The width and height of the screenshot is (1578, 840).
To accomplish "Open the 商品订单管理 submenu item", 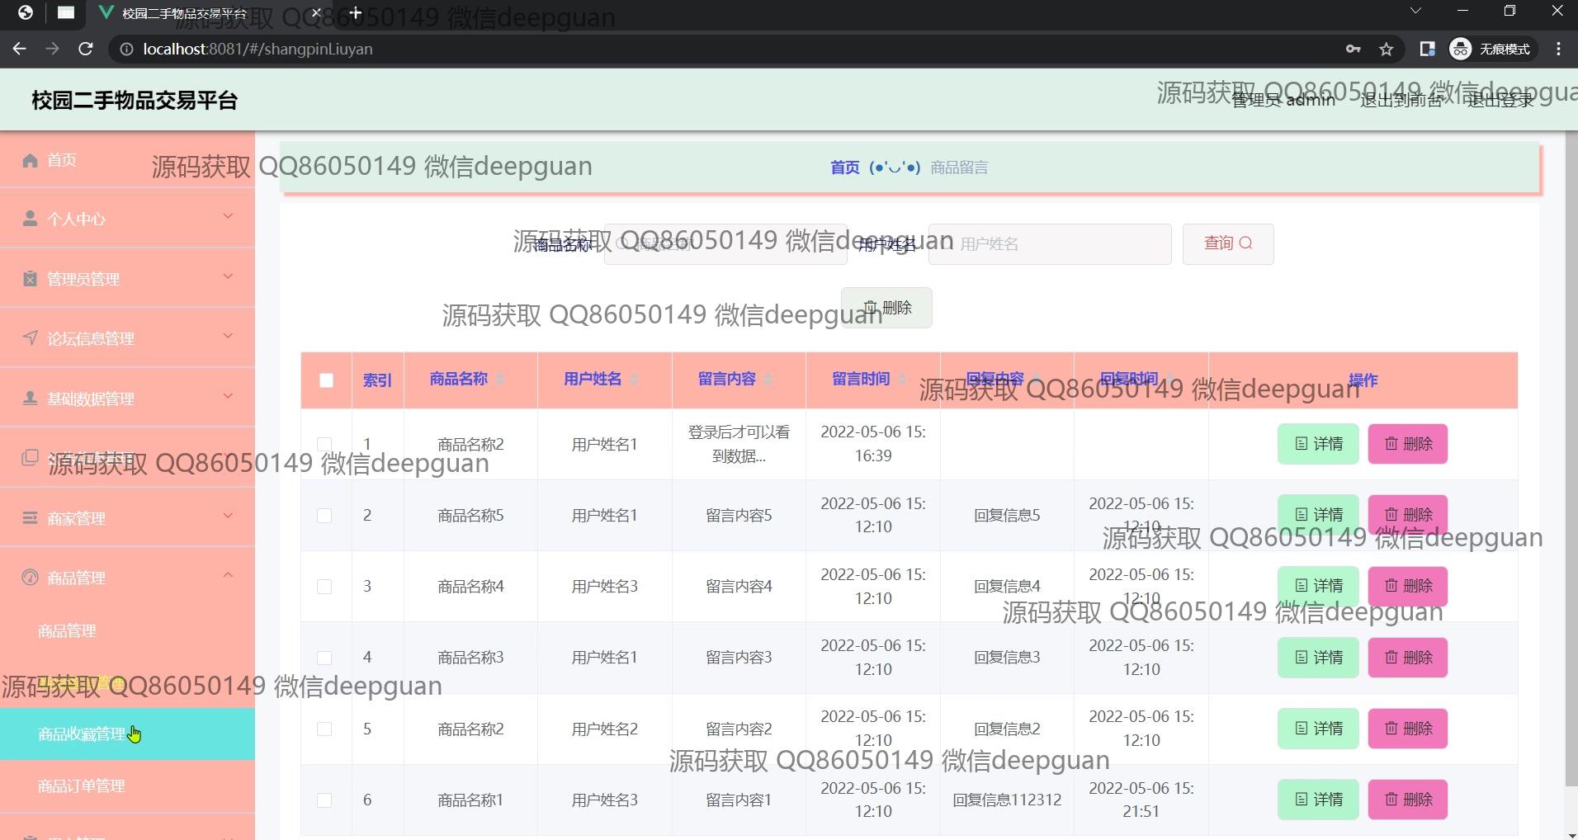I will coord(82,786).
